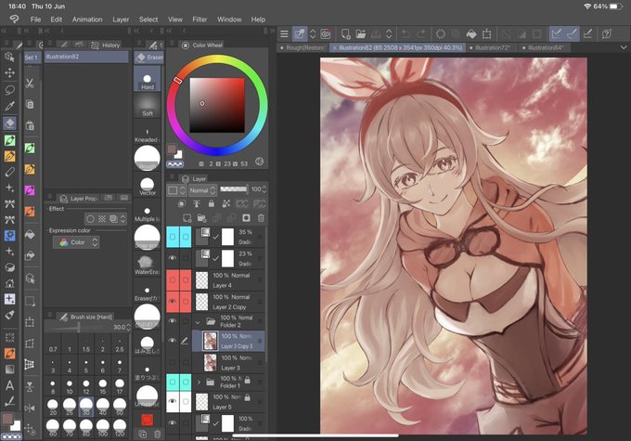This screenshot has width=631, height=441.
Task: Open the History panel tab
Action: tap(106, 45)
